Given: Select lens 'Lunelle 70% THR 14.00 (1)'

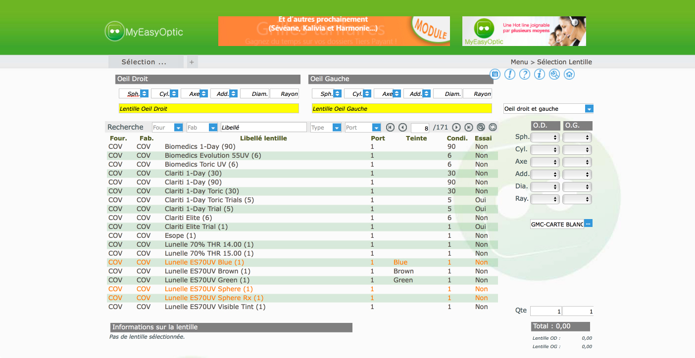Looking at the screenshot, I should coord(302,244).
